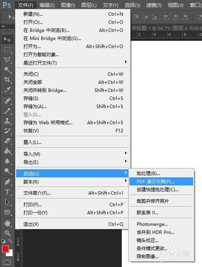Image resolution: width=202 pixels, height=267 pixels.
Task: Select the Path Selection tool
Action: point(7,202)
